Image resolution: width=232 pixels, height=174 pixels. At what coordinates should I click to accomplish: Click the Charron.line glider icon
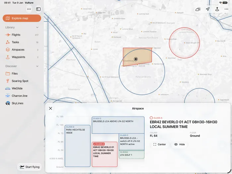pos(8,96)
